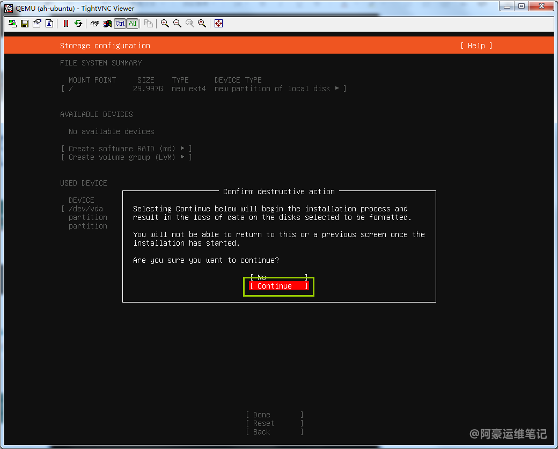Zoom in with the magnifier plus icon

[x=165, y=24]
